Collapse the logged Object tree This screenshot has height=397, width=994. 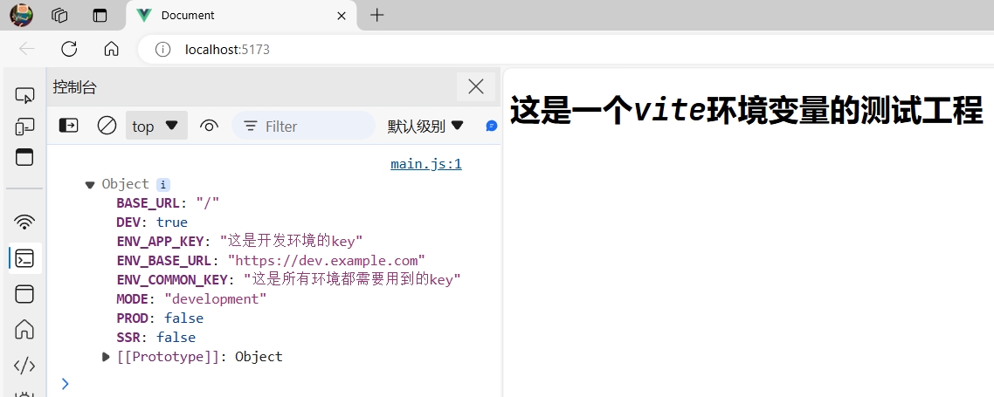point(89,184)
